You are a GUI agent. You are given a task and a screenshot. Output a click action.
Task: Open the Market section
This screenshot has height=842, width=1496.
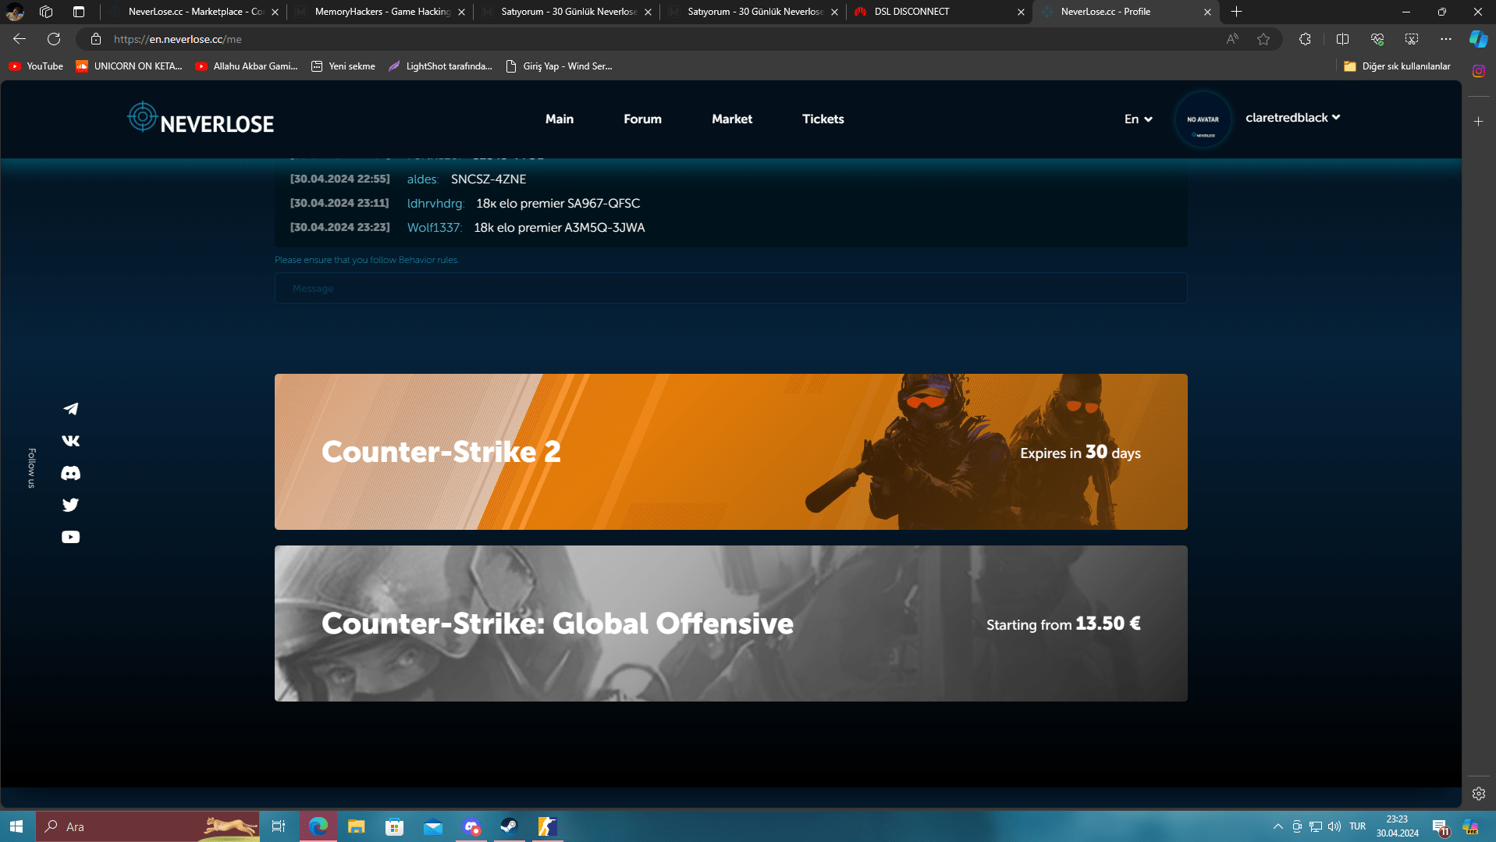coord(732,119)
